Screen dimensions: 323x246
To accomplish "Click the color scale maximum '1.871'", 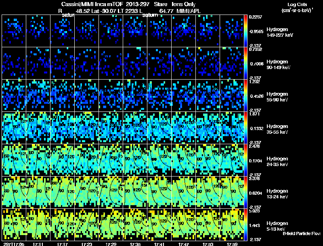I will coord(254,114).
